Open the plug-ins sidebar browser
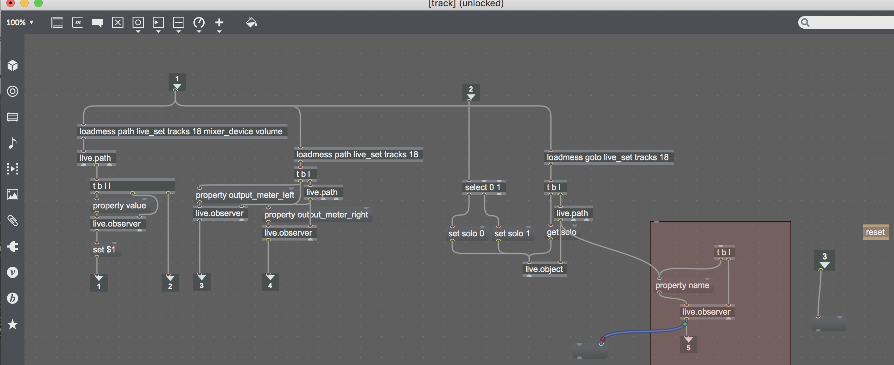Image resolution: width=894 pixels, height=365 pixels. click(x=13, y=246)
